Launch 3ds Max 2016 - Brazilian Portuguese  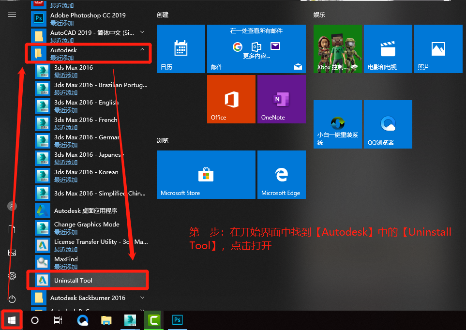coord(91,88)
